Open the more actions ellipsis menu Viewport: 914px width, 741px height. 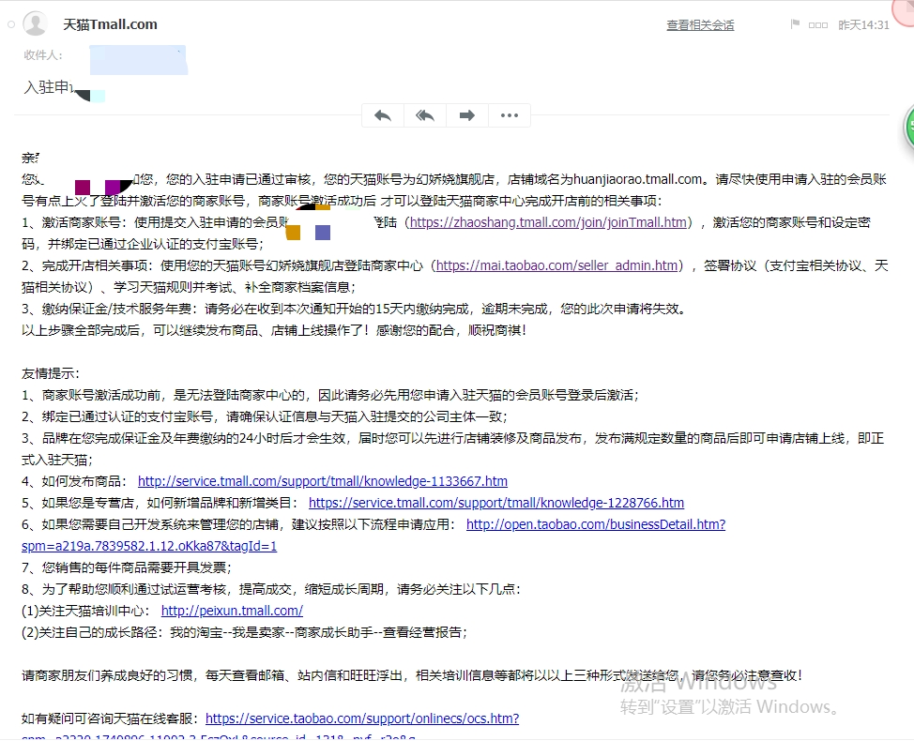coord(510,115)
